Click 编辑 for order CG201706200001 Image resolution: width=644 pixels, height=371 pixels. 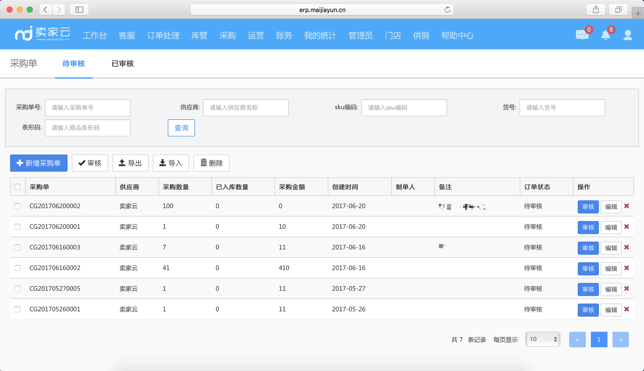(611, 227)
